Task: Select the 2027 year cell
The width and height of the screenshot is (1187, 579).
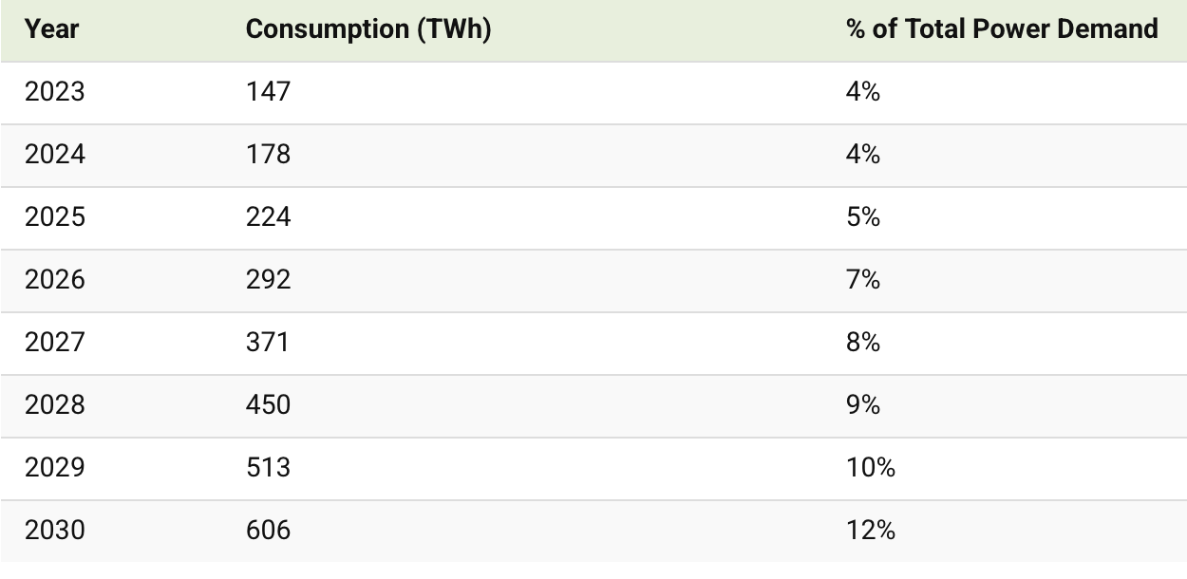Action: 54,343
